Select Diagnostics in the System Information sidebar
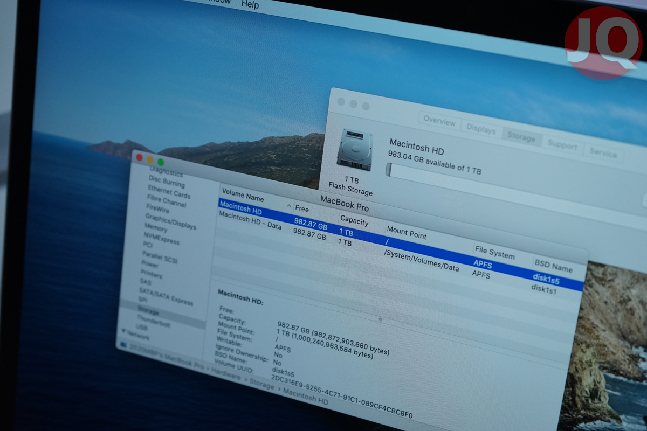The width and height of the screenshot is (647, 431). click(166, 172)
